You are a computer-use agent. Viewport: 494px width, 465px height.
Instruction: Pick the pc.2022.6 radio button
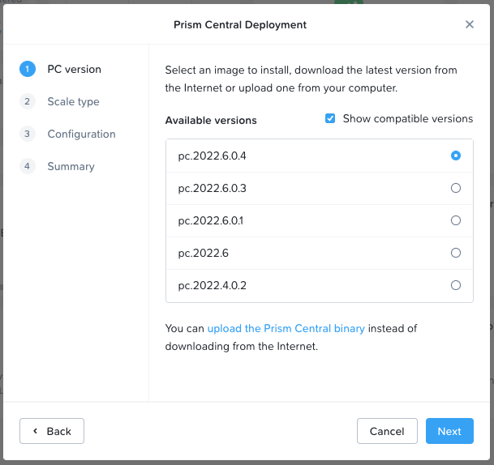point(456,253)
